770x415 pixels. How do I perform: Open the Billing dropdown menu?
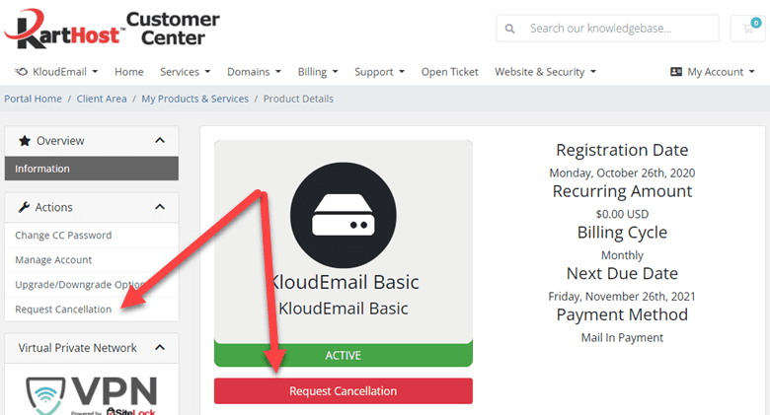[x=318, y=72]
